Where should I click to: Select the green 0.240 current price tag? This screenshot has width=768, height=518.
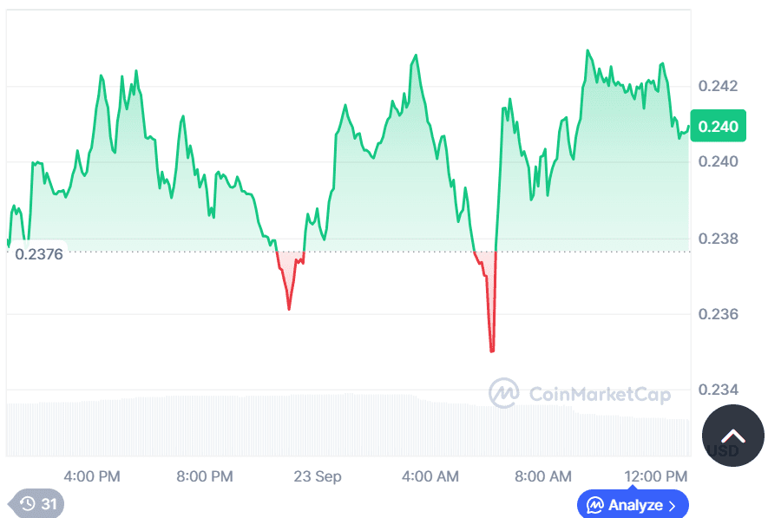click(718, 126)
